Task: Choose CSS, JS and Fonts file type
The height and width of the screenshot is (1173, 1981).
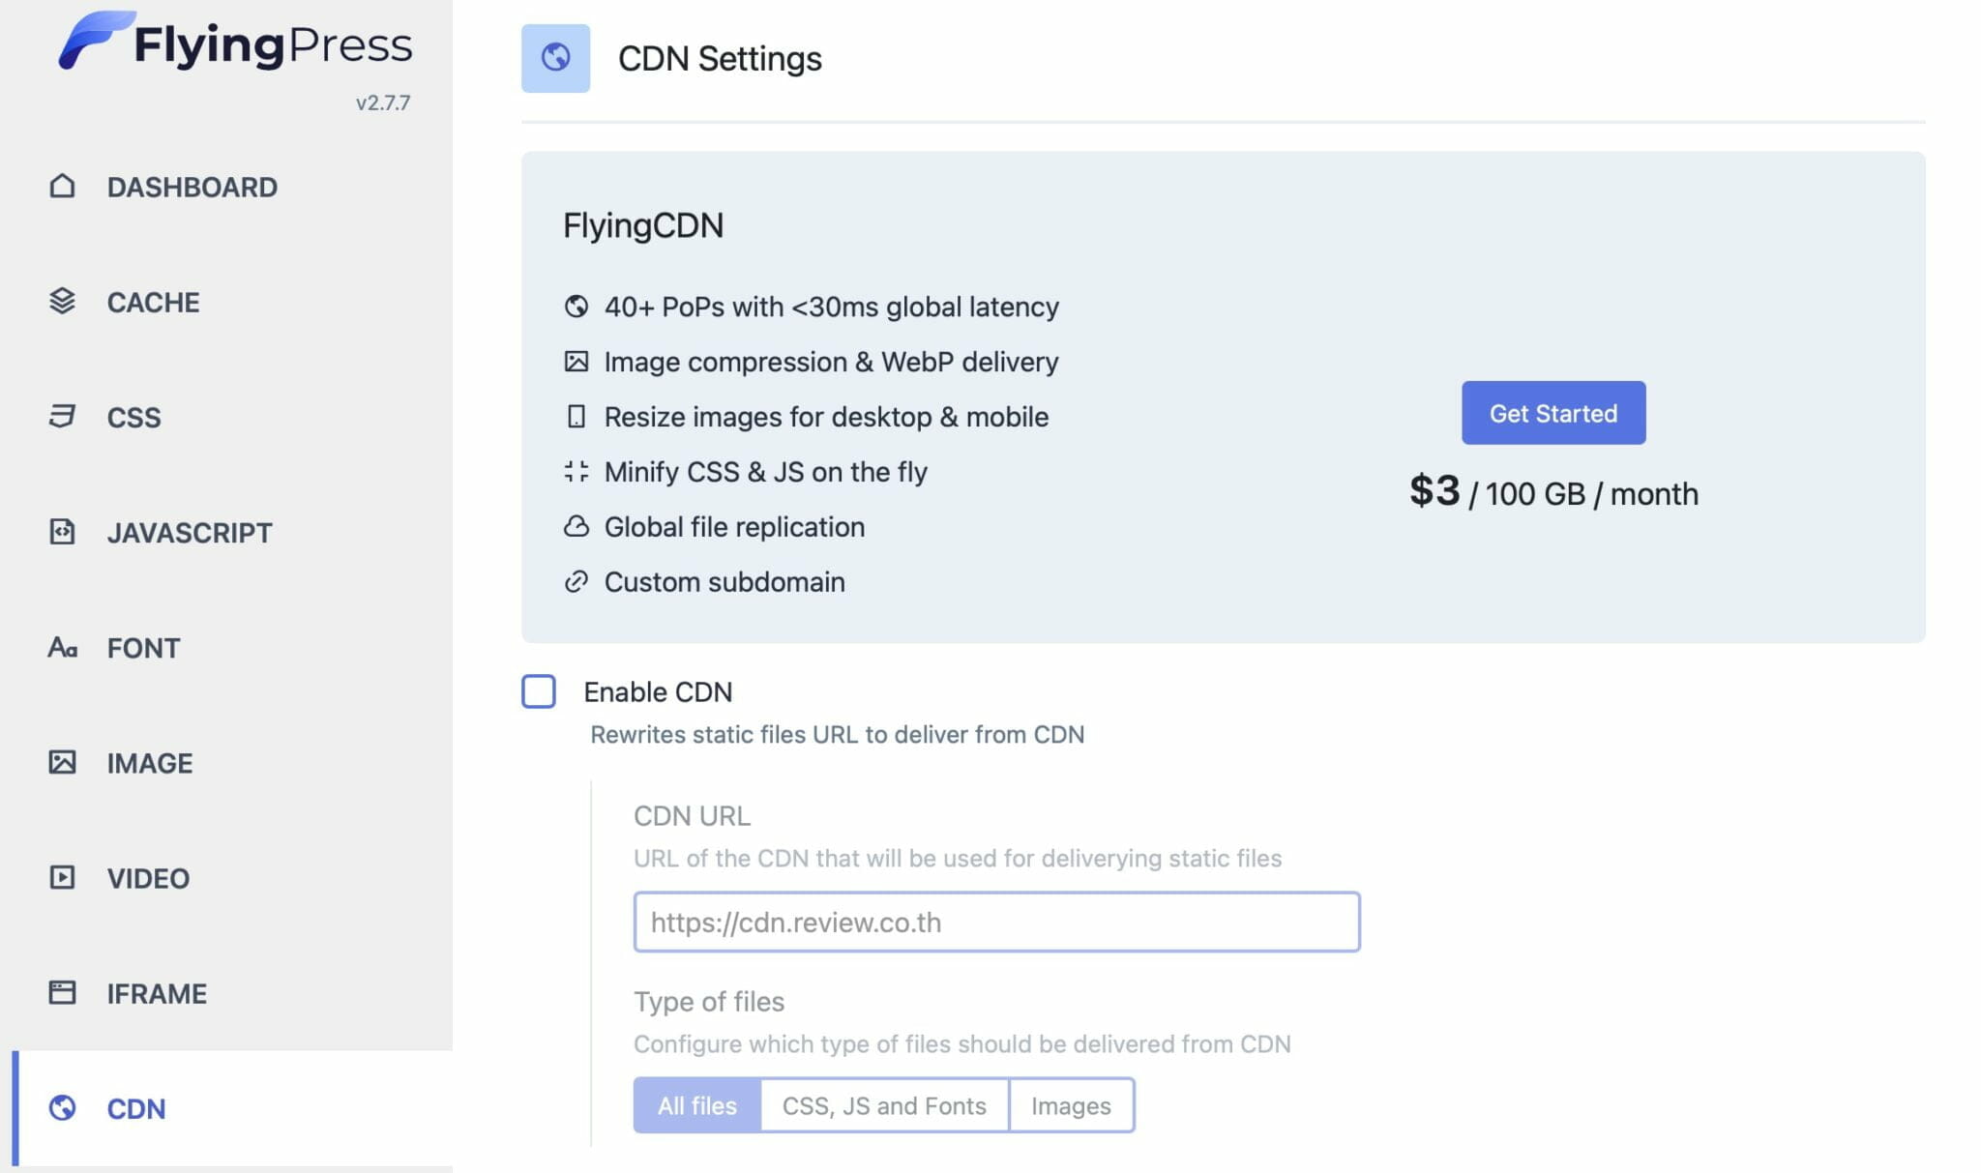Action: pyautogui.click(x=884, y=1105)
